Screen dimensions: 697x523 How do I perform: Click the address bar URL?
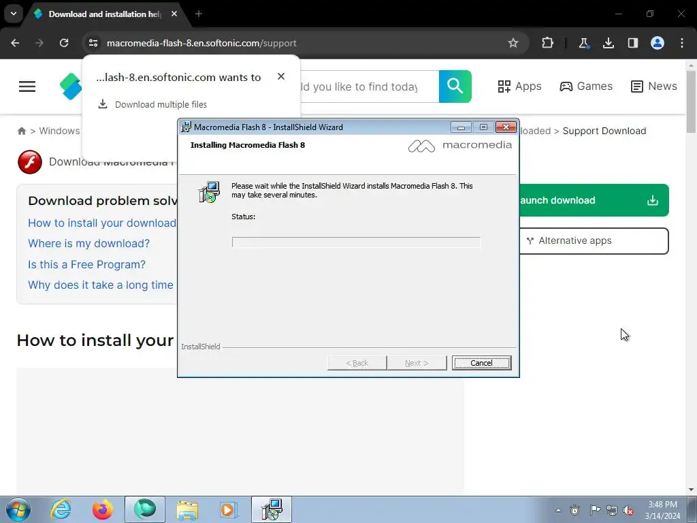201,43
